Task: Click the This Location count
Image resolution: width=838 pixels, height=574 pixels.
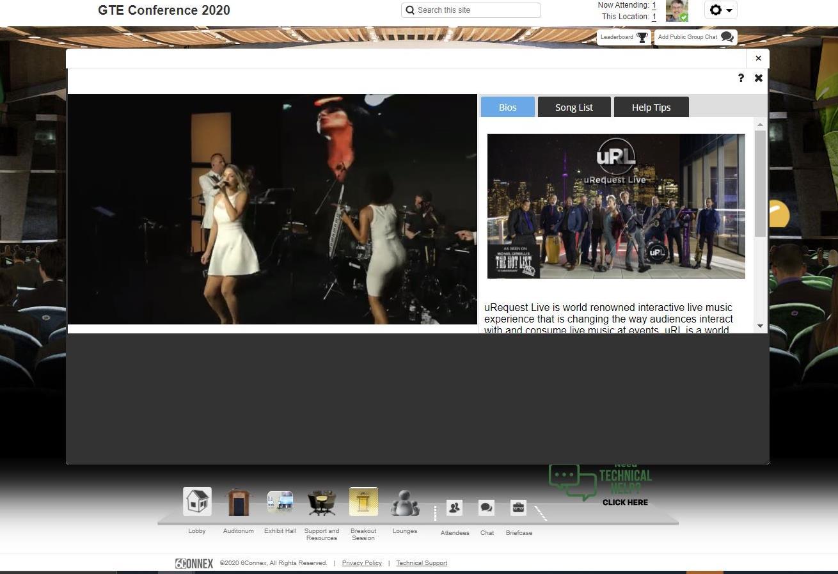Action: [x=654, y=17]
